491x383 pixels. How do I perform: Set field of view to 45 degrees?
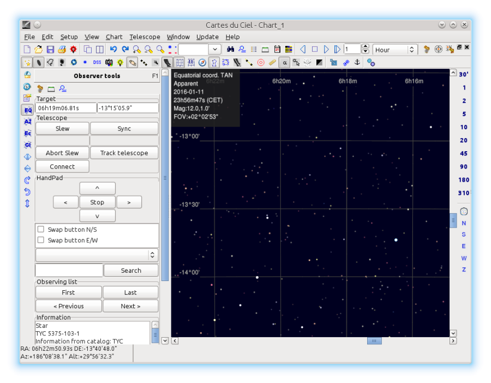pyautogui.click(x=463, y=153)
